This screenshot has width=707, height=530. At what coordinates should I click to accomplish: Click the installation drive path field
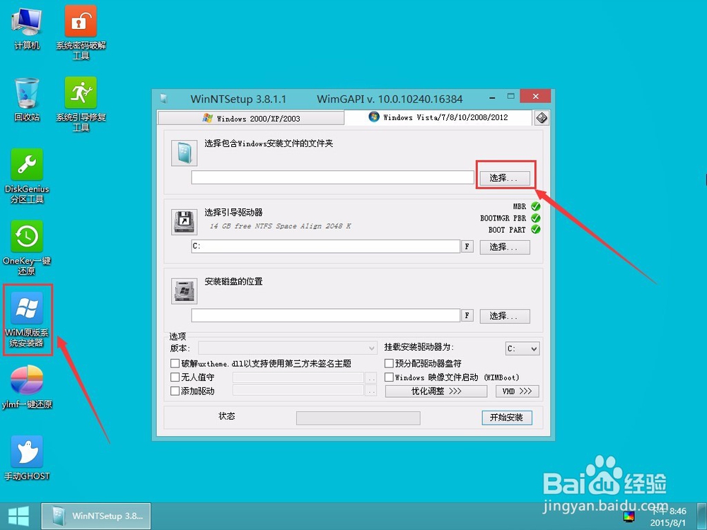325,315
